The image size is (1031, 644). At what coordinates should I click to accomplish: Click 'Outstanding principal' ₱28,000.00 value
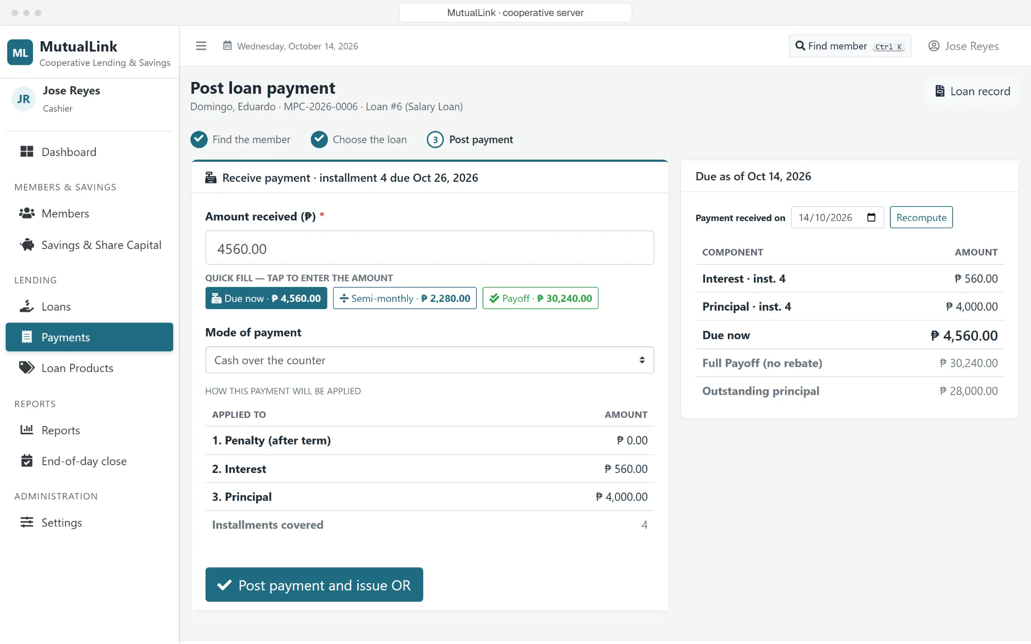click(x=969, y=391)
